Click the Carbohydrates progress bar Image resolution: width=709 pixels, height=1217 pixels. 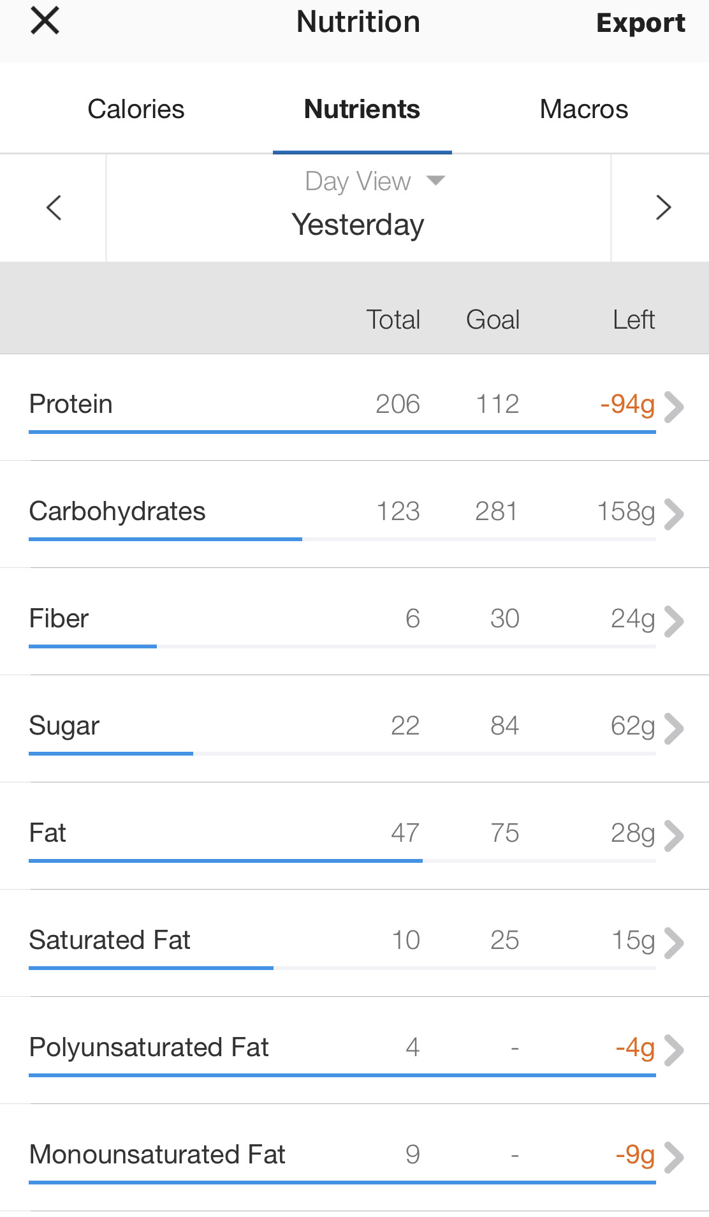(342, 539)
